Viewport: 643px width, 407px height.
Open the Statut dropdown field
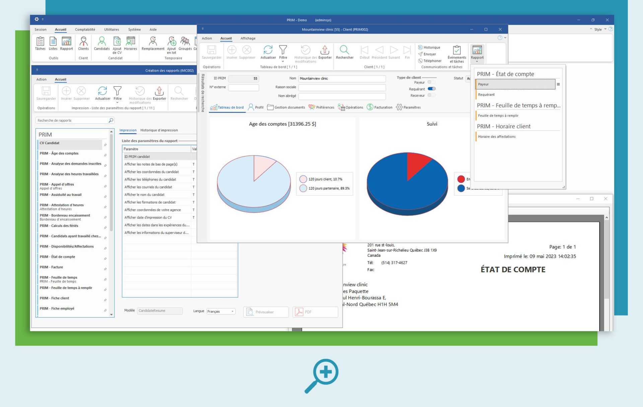pyautogui.click(x=469, y=78)
